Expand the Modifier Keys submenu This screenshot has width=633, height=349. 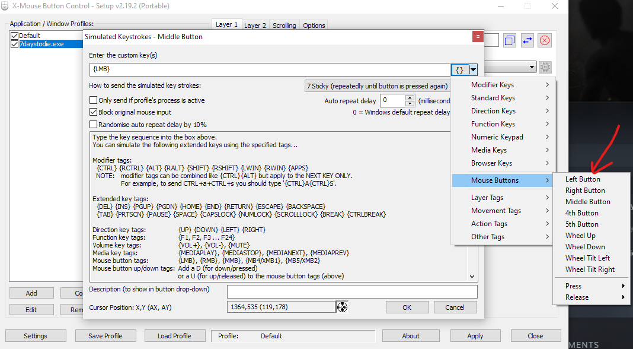504,84
